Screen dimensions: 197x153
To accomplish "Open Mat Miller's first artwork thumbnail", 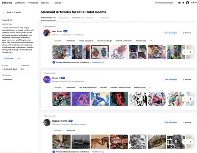I will [61, 52].
